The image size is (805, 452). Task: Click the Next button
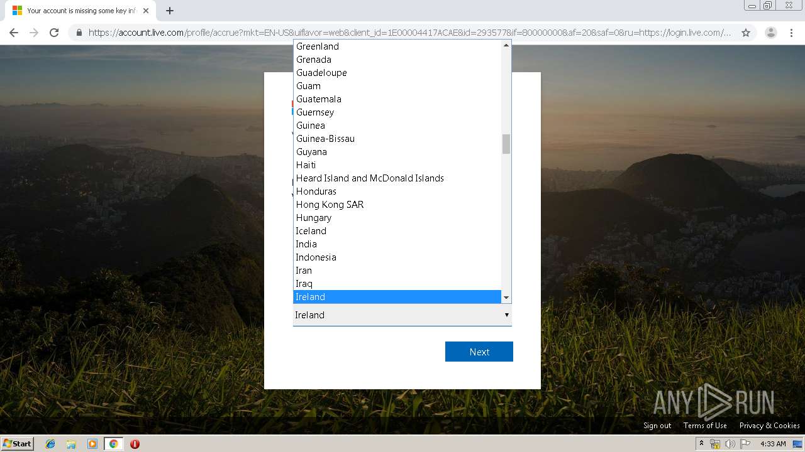[x=479, y=352]
